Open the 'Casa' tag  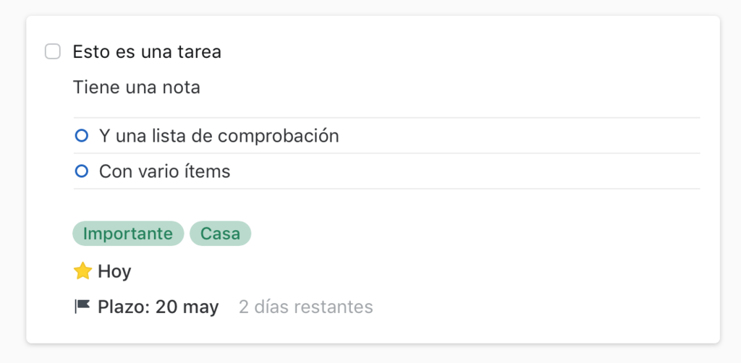click(220, 234)
